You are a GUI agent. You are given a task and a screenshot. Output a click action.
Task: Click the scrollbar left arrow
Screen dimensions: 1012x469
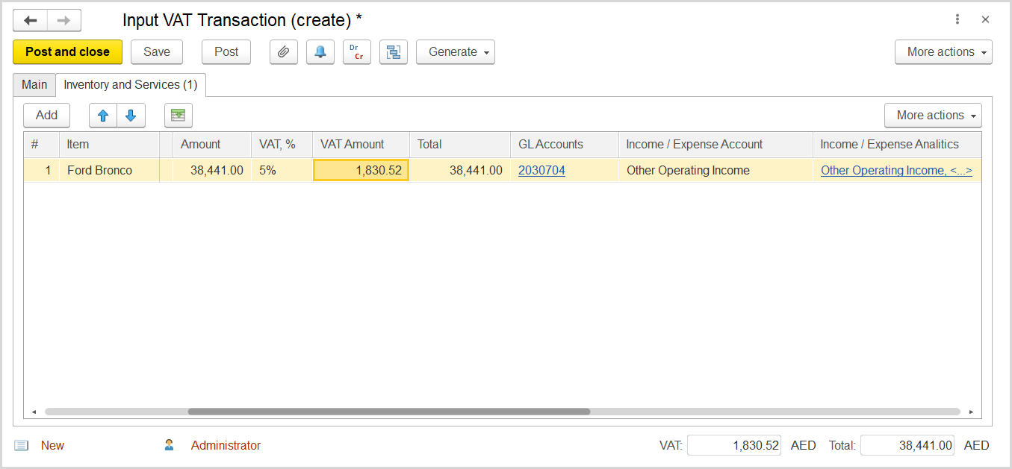click(x=33, y=412)
